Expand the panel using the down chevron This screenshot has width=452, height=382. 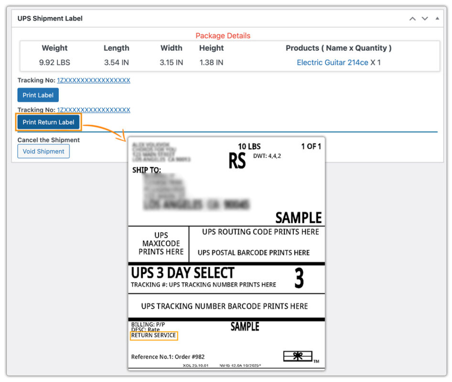(425, 18)
